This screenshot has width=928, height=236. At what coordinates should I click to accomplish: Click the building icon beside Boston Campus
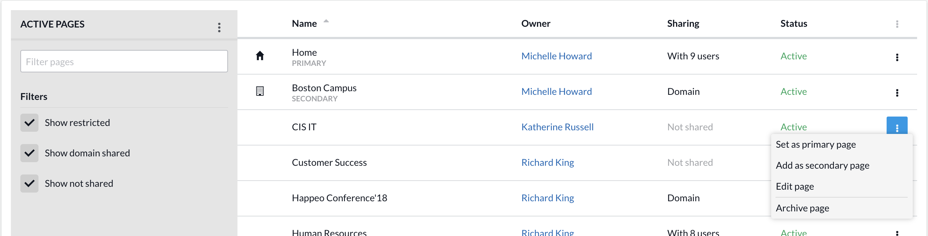(260, 91)
